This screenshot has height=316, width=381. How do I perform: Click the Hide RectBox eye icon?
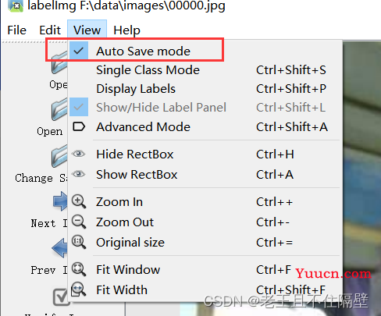coord(79,154)
